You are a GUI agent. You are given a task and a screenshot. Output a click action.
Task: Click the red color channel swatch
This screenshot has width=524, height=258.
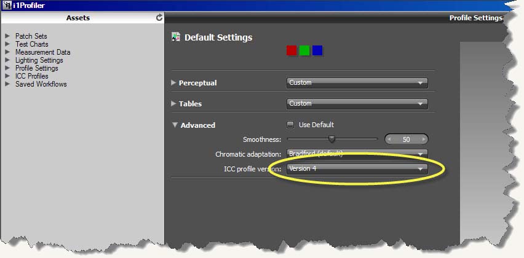(292, 50)
